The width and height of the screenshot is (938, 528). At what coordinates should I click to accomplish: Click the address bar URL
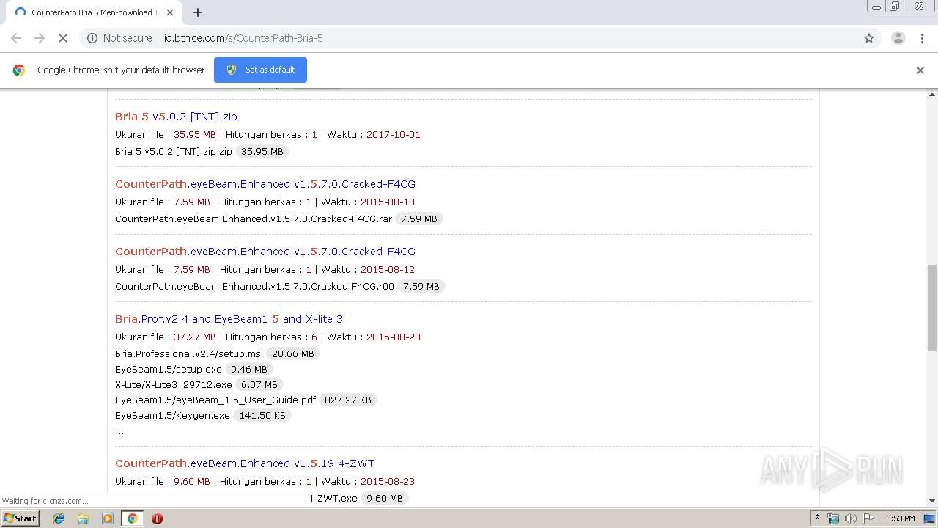click(x=243, y=38)
